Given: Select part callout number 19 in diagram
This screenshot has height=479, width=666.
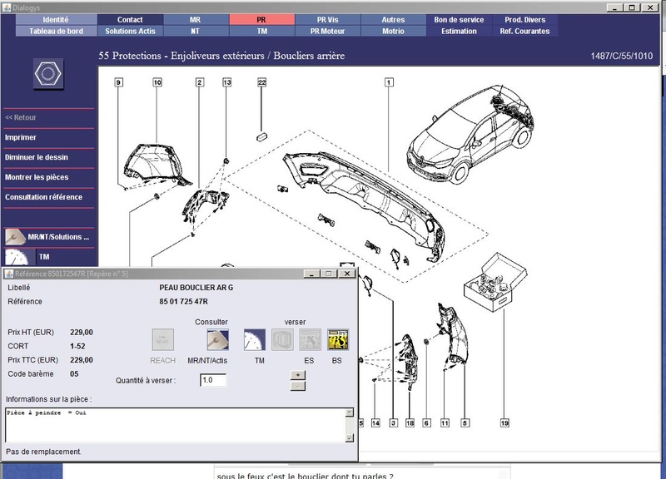Looking at the screenshot, I should pyautogui.click(x=504, y=423).
